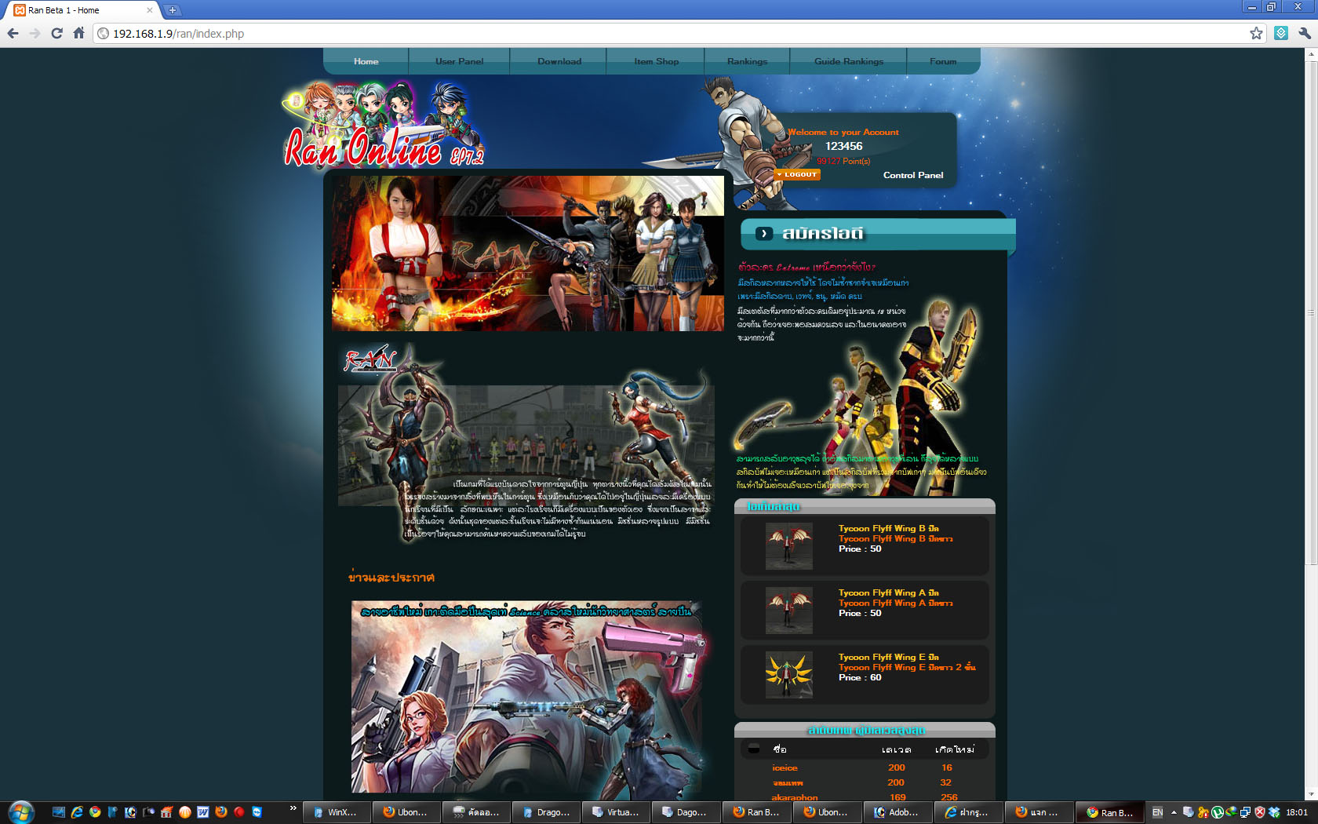Viewport: 1318px width, 824px height.
Task: Click the system clock showing 18:01
Action: coord(1297,812)
